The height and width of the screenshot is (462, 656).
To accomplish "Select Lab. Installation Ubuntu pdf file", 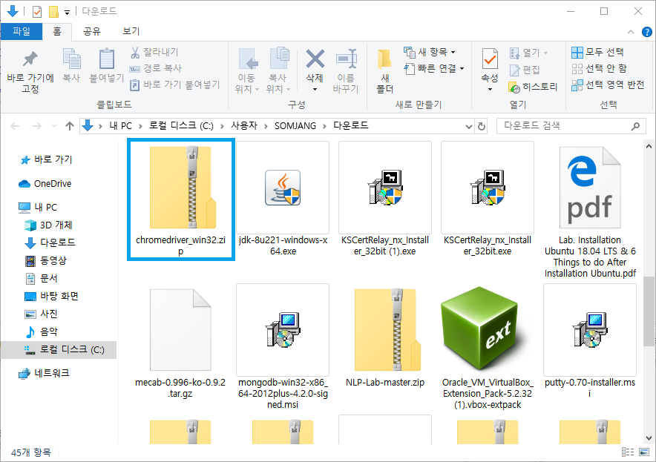I will click(590, 211).
